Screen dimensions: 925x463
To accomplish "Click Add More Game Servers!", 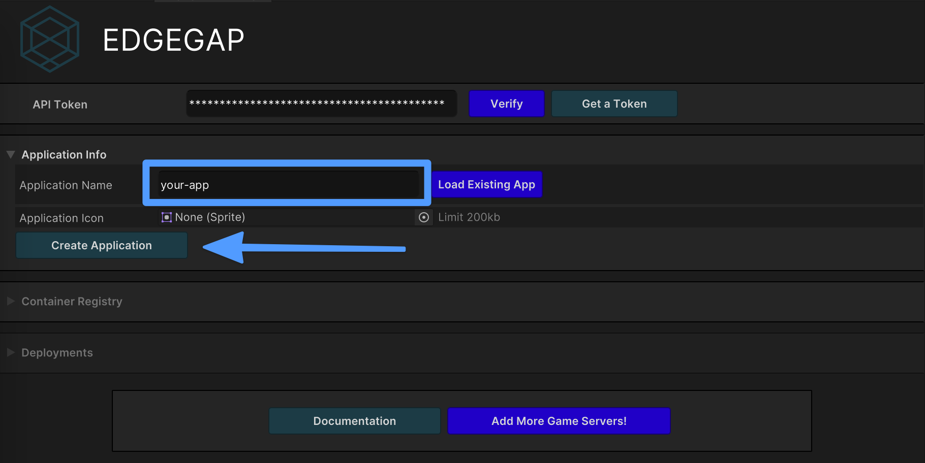I will 559,421.
